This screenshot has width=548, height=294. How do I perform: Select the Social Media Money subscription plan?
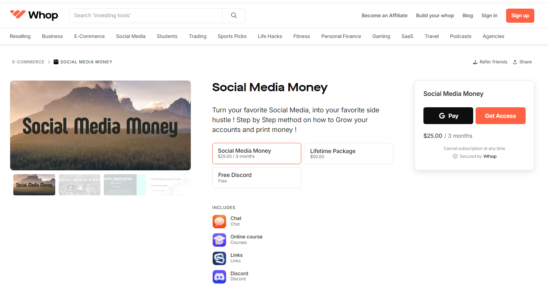pos(256,153)
